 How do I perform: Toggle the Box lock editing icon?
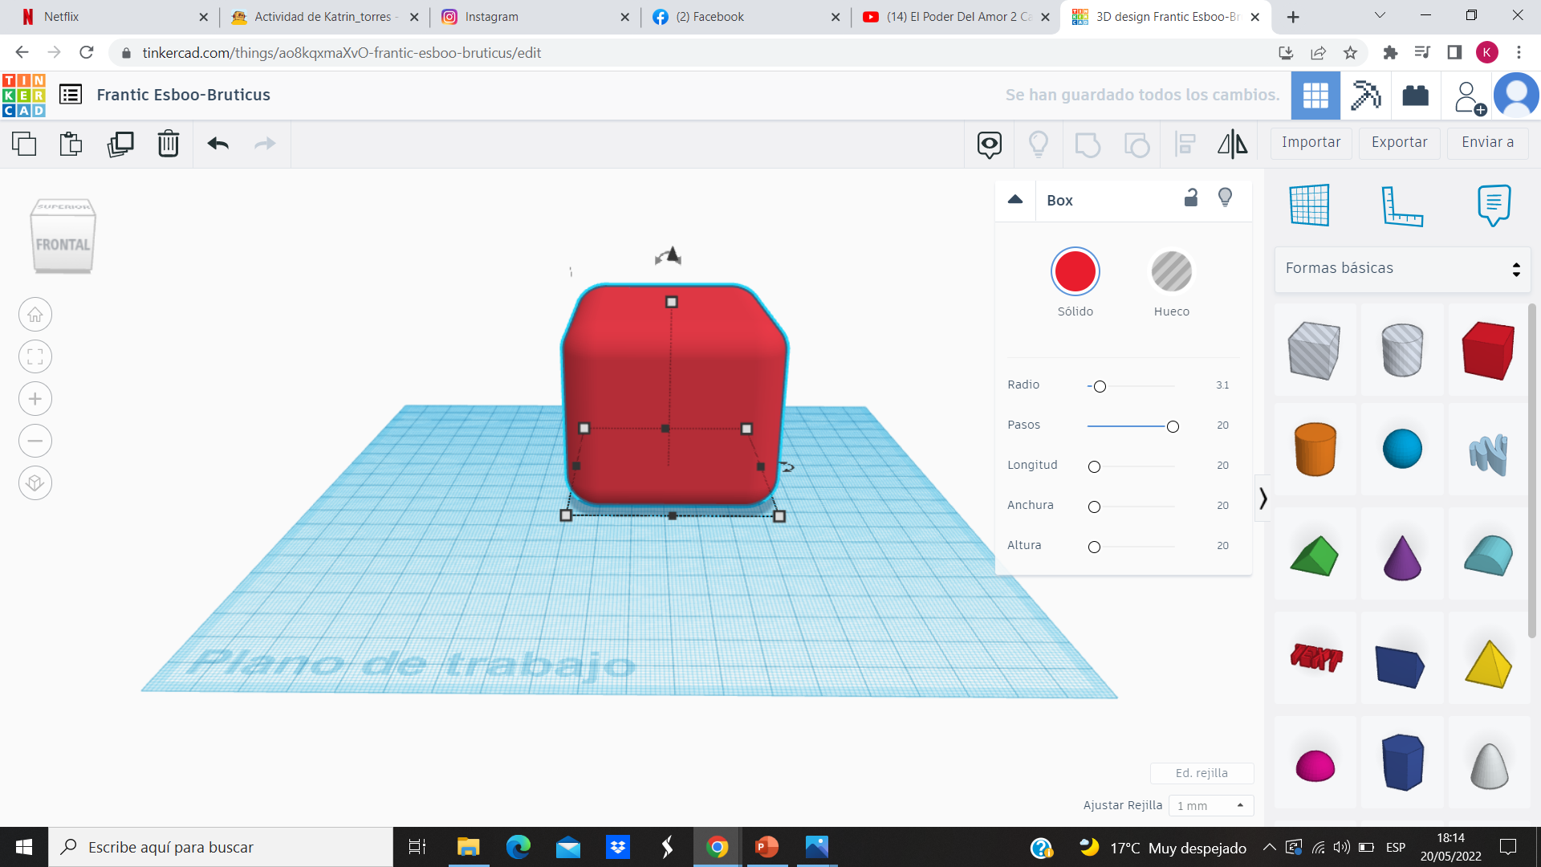pos(1191,197)
